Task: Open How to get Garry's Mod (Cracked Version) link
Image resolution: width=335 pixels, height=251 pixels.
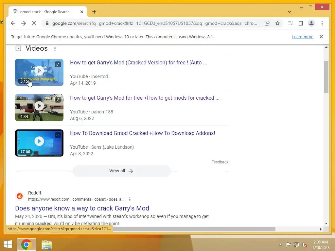Action: click(138, 62)
